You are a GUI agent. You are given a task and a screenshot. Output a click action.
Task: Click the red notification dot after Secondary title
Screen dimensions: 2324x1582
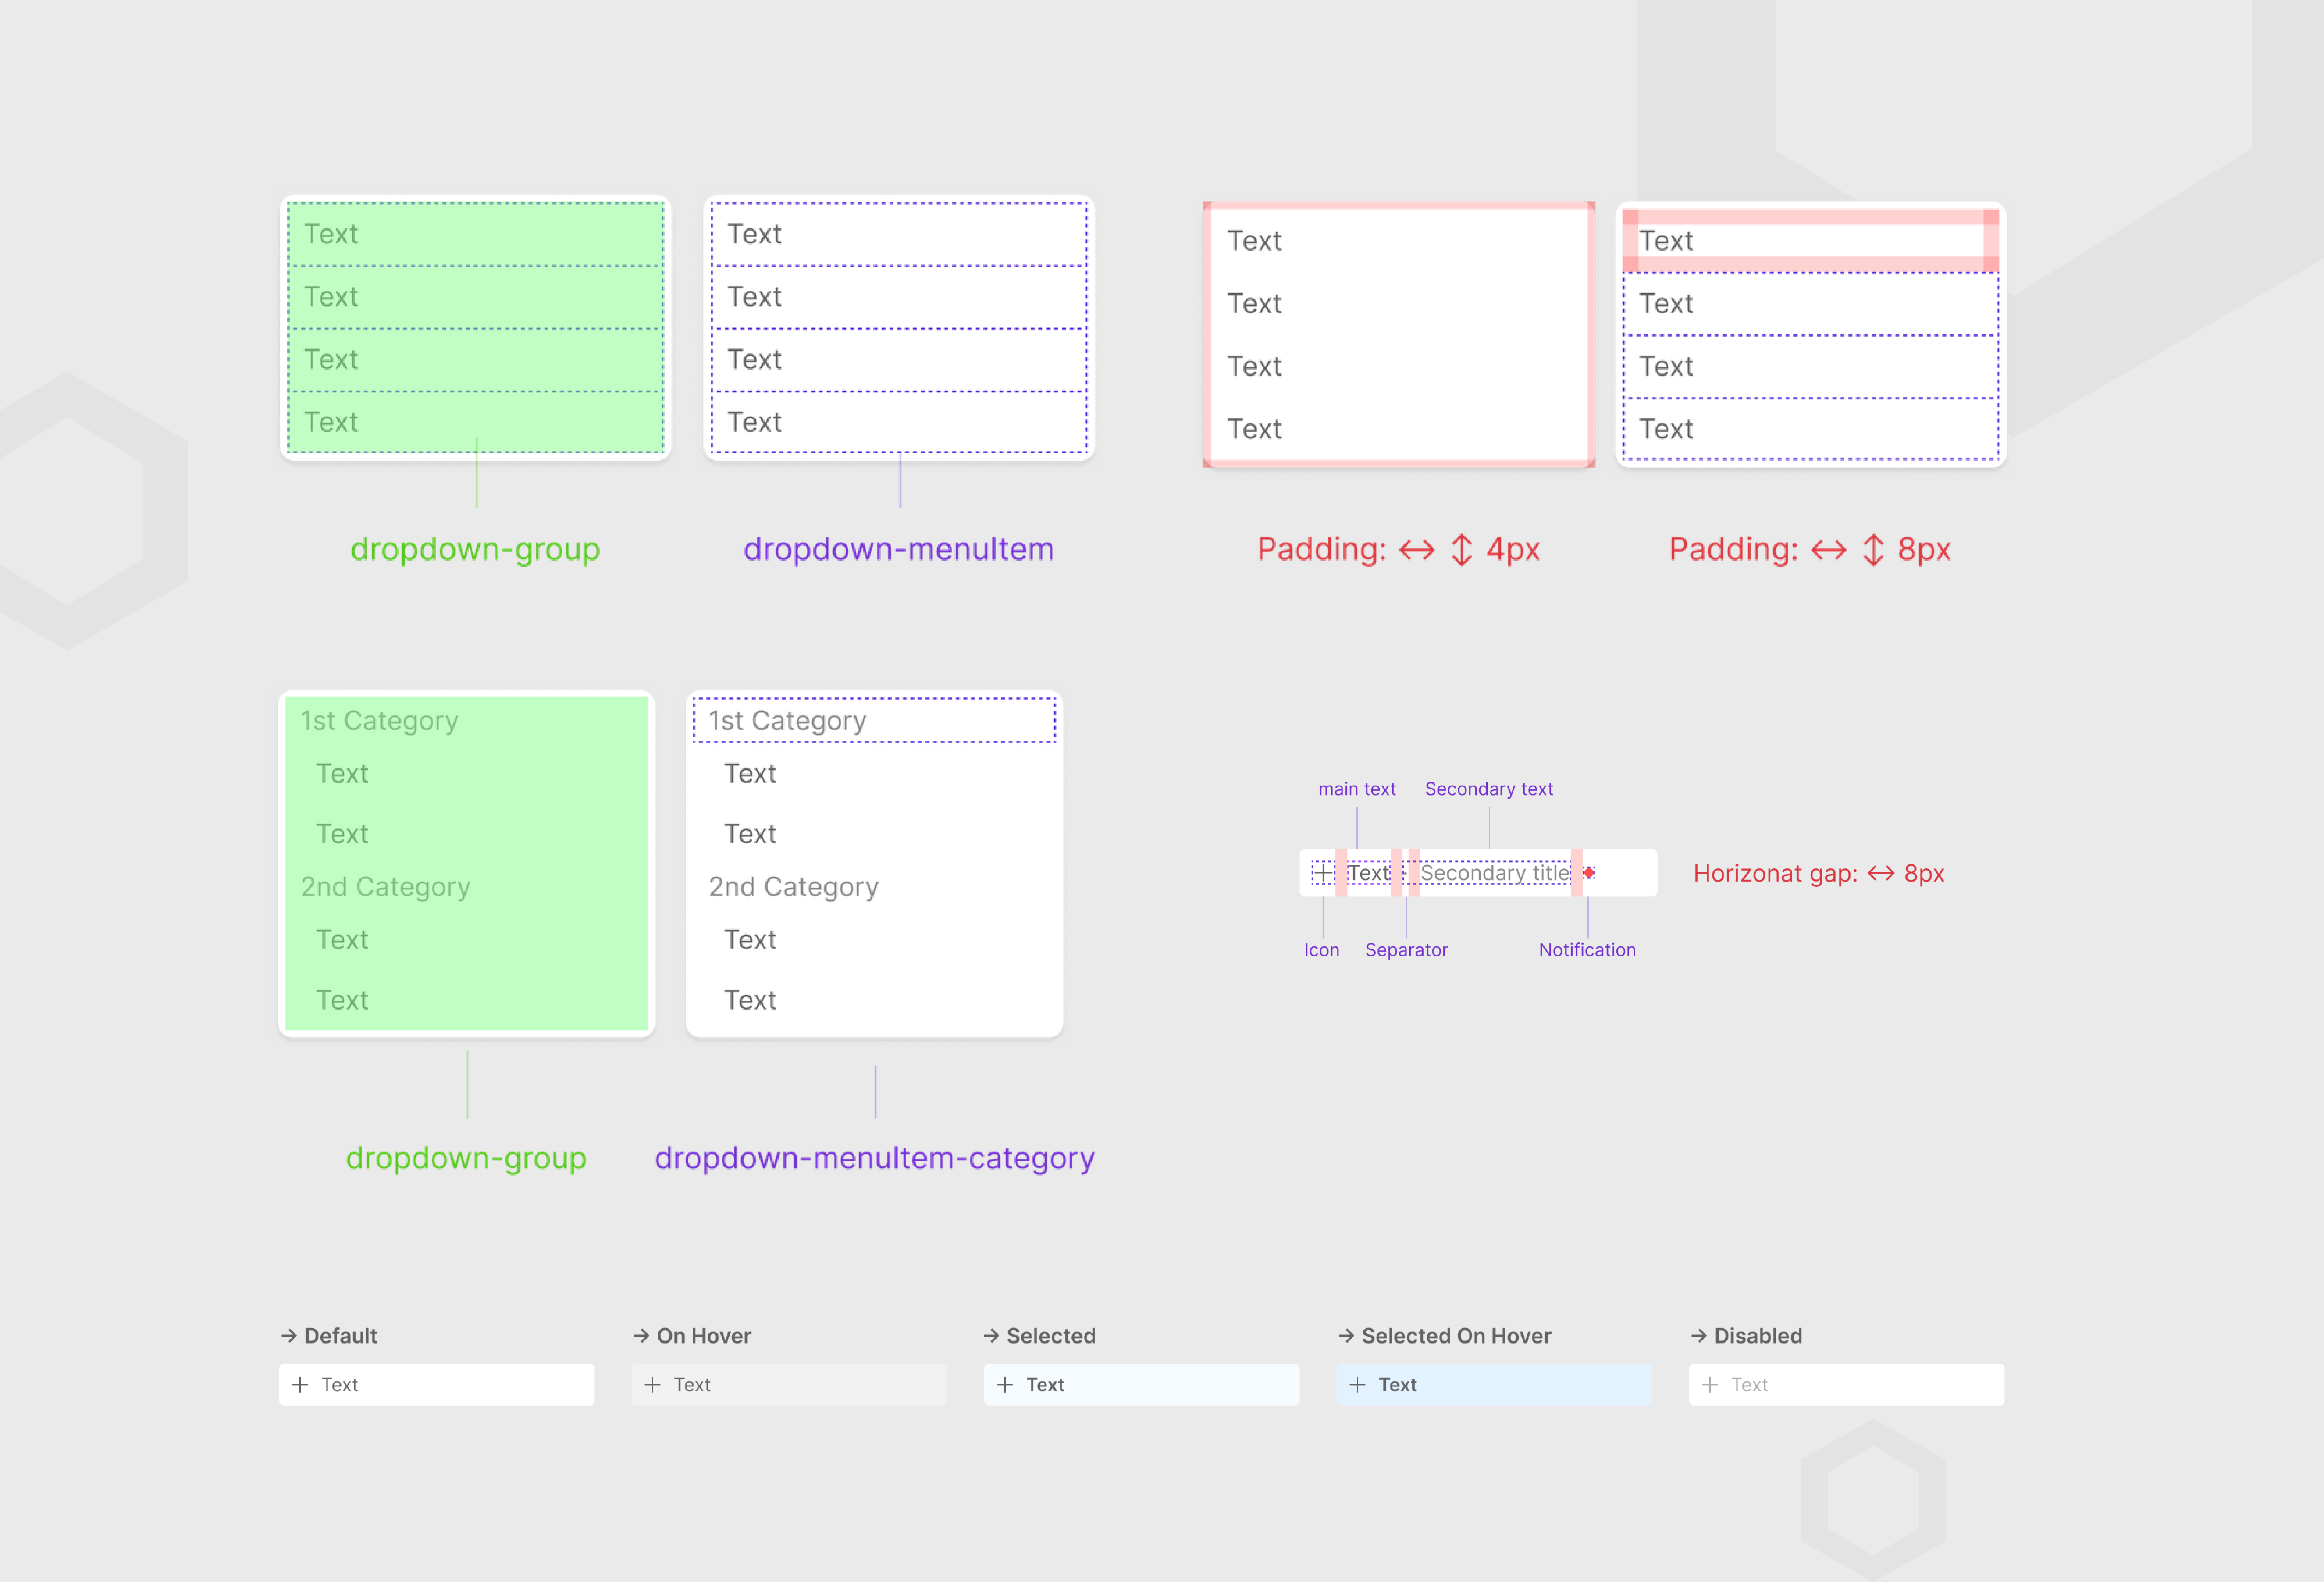click(1589, 873)
